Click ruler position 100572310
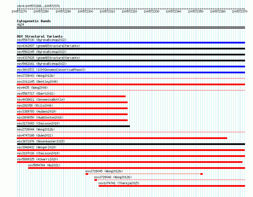This screenshot has height=197, width=253. 107,11
